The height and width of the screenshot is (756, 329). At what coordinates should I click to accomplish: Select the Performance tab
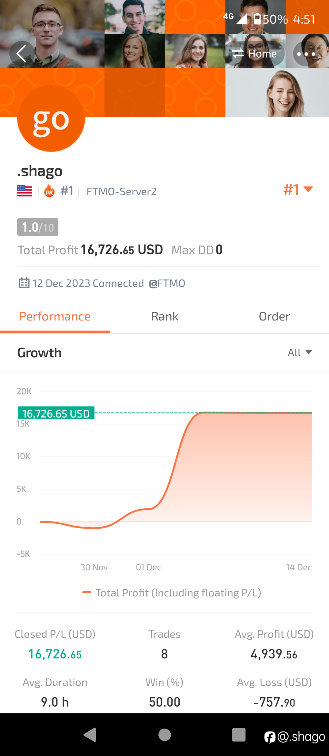tap(55, 316)
